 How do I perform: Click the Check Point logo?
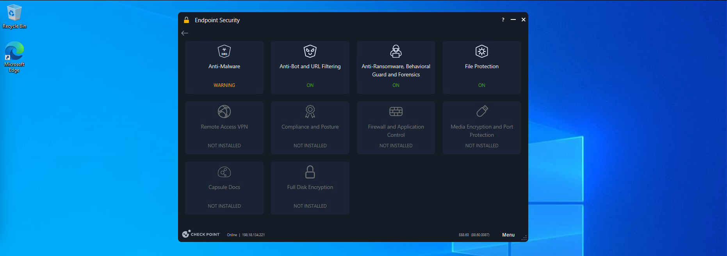tap(201, 234)
